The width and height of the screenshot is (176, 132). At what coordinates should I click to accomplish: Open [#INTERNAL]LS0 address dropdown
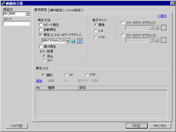[68, 41]
